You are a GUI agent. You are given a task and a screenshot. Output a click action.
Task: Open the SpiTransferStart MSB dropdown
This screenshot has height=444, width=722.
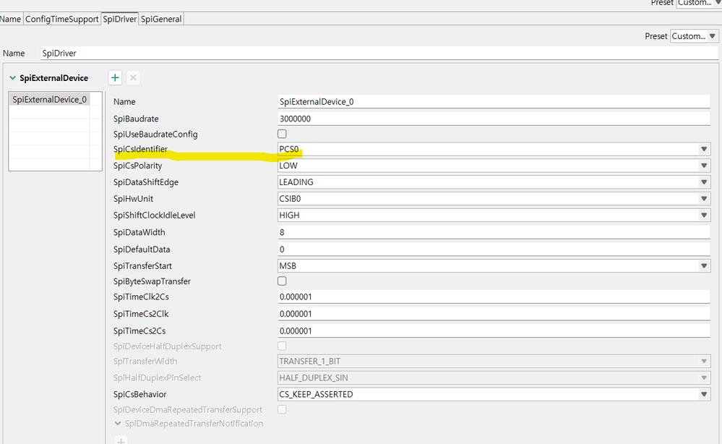(x=704, y=266)
